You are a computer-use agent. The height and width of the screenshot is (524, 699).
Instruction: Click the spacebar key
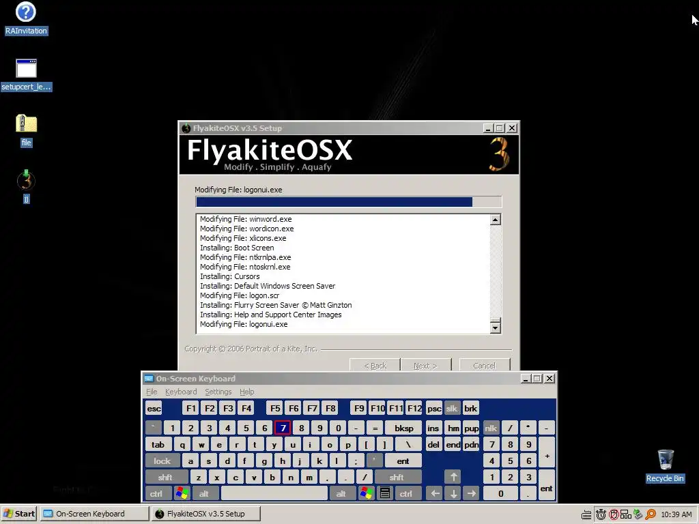click(x=274, y=493)
